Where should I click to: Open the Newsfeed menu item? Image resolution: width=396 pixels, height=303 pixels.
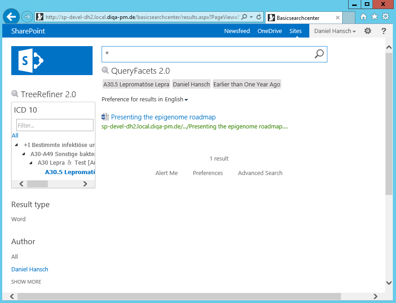[237, 31]
